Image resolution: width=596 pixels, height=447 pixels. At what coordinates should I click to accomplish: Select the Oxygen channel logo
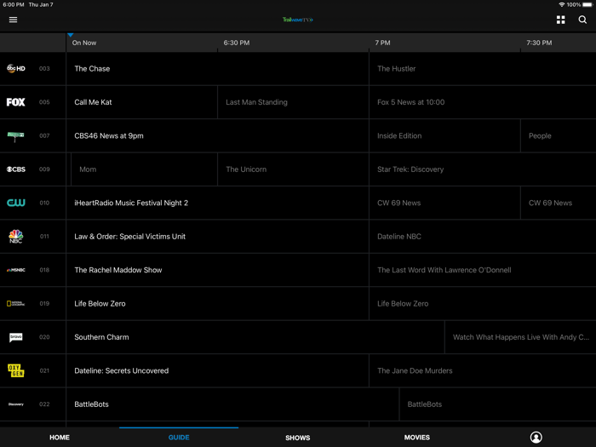16,370
